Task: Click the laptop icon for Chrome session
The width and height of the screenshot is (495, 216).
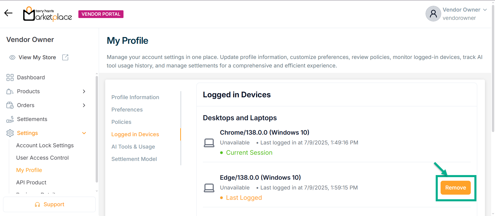Action: (209, 143)
